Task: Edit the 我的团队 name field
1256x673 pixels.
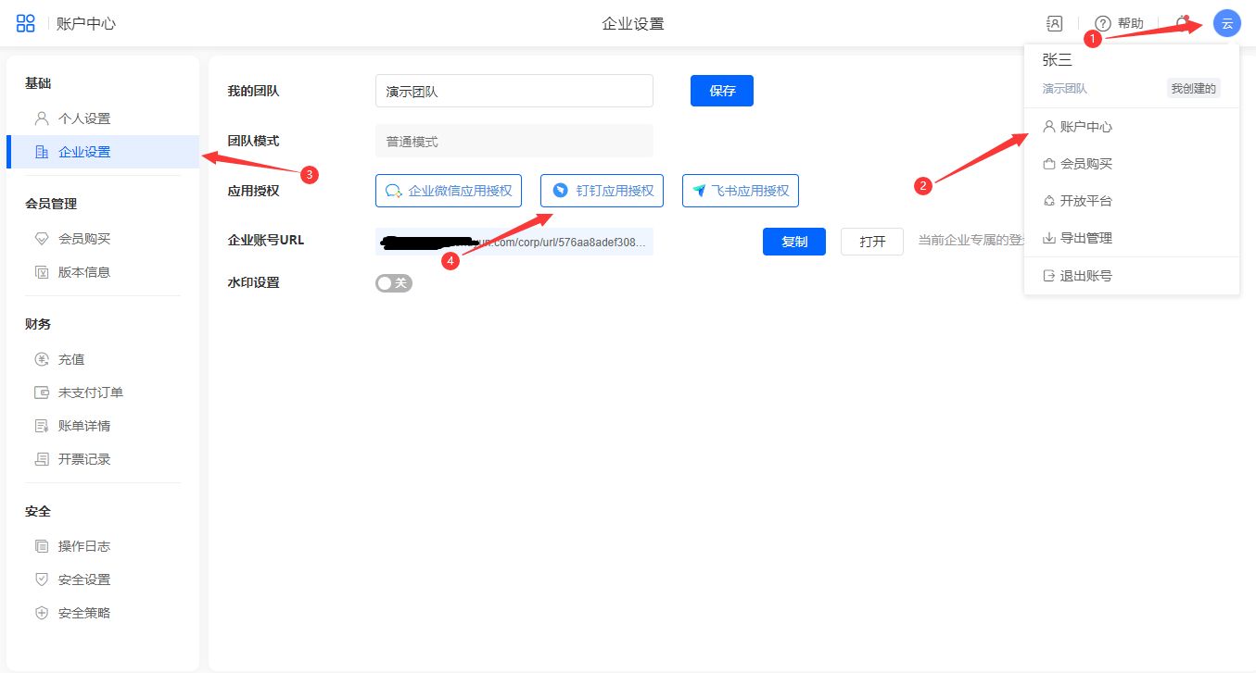Action: pyautogui.click(x=514, y=92)
